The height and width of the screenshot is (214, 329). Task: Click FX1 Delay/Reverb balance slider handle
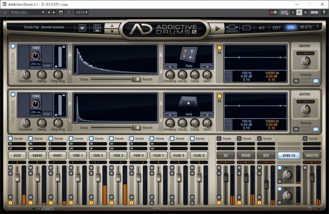tap(136, 79)
